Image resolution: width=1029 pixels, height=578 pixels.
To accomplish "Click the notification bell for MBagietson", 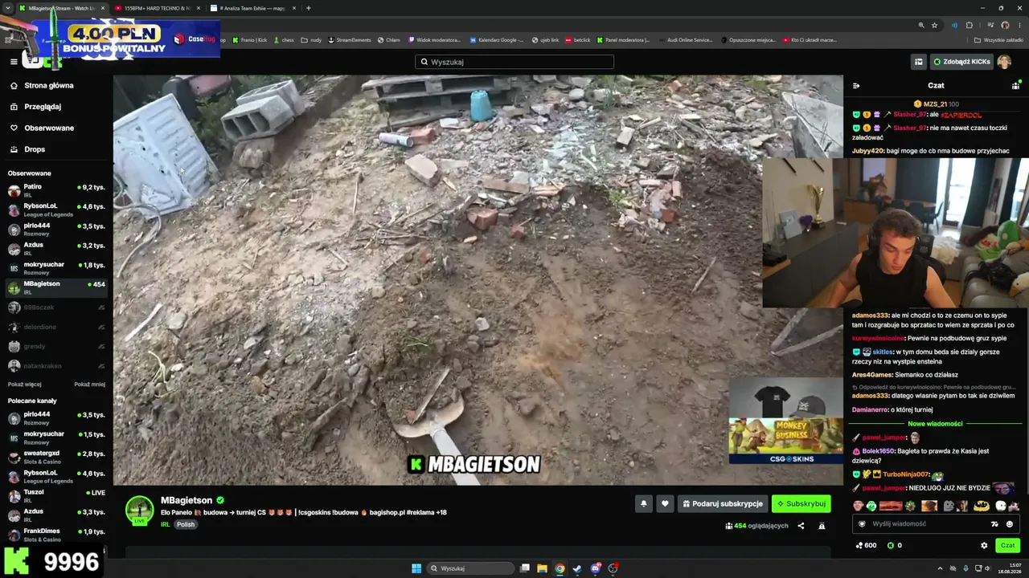I will coord(643,503).
